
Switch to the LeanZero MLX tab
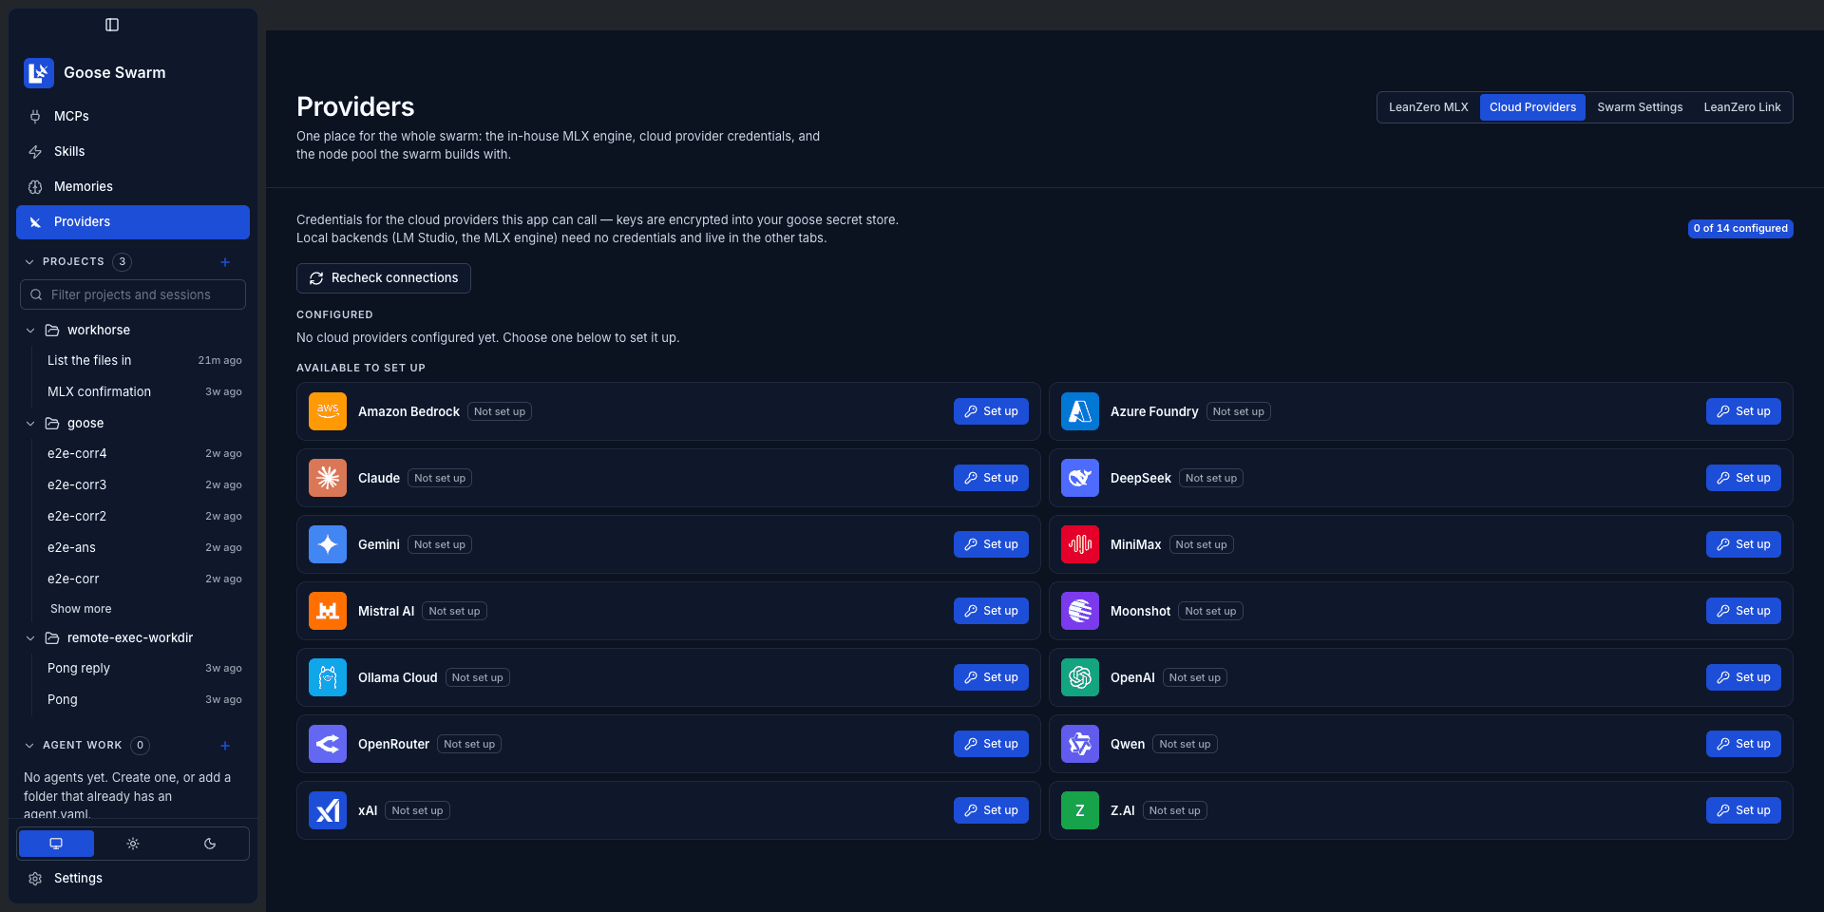(1429, 107)
